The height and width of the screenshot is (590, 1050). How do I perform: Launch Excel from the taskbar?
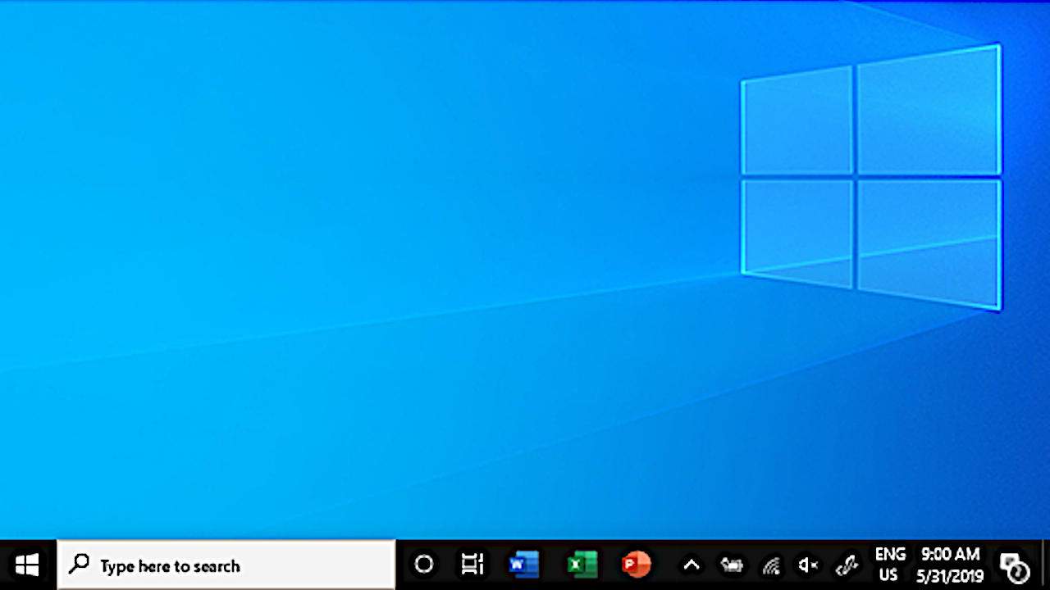[x=582, y=565]
